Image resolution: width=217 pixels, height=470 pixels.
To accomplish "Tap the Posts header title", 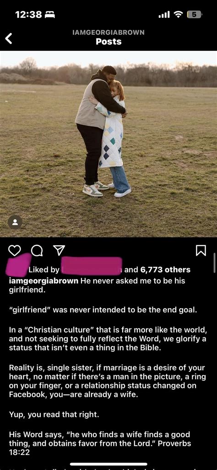I will pyautogui.click(x=108, y=42).
